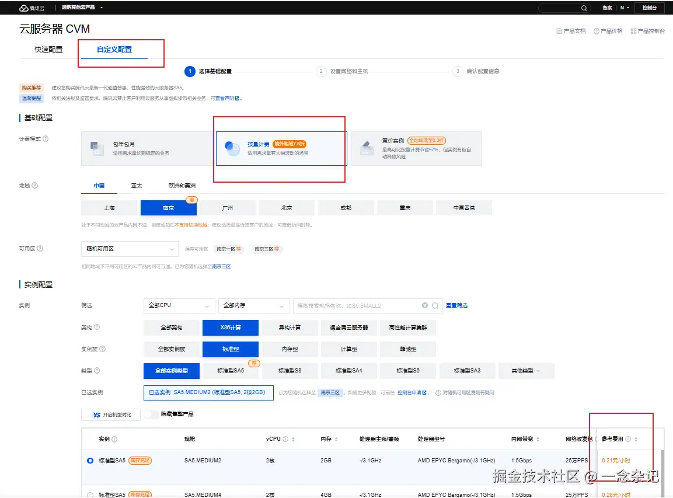Select 异构计算 architecture option

click(290, 328)
